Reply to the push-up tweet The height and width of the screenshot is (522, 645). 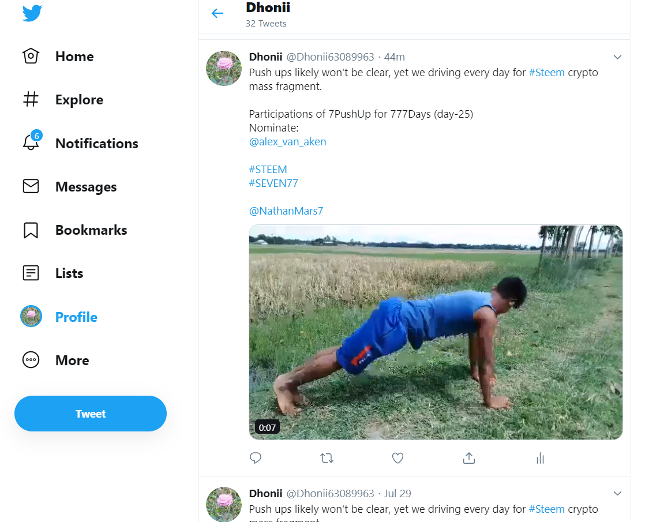pos(256,458)
